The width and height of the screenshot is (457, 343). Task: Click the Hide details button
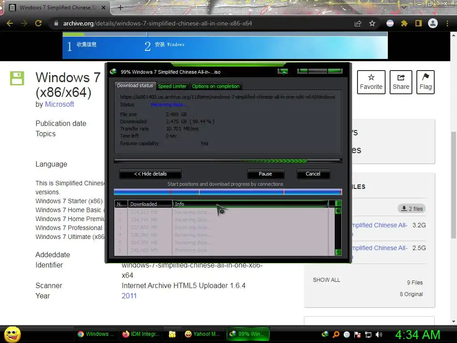tap(150, 174)
